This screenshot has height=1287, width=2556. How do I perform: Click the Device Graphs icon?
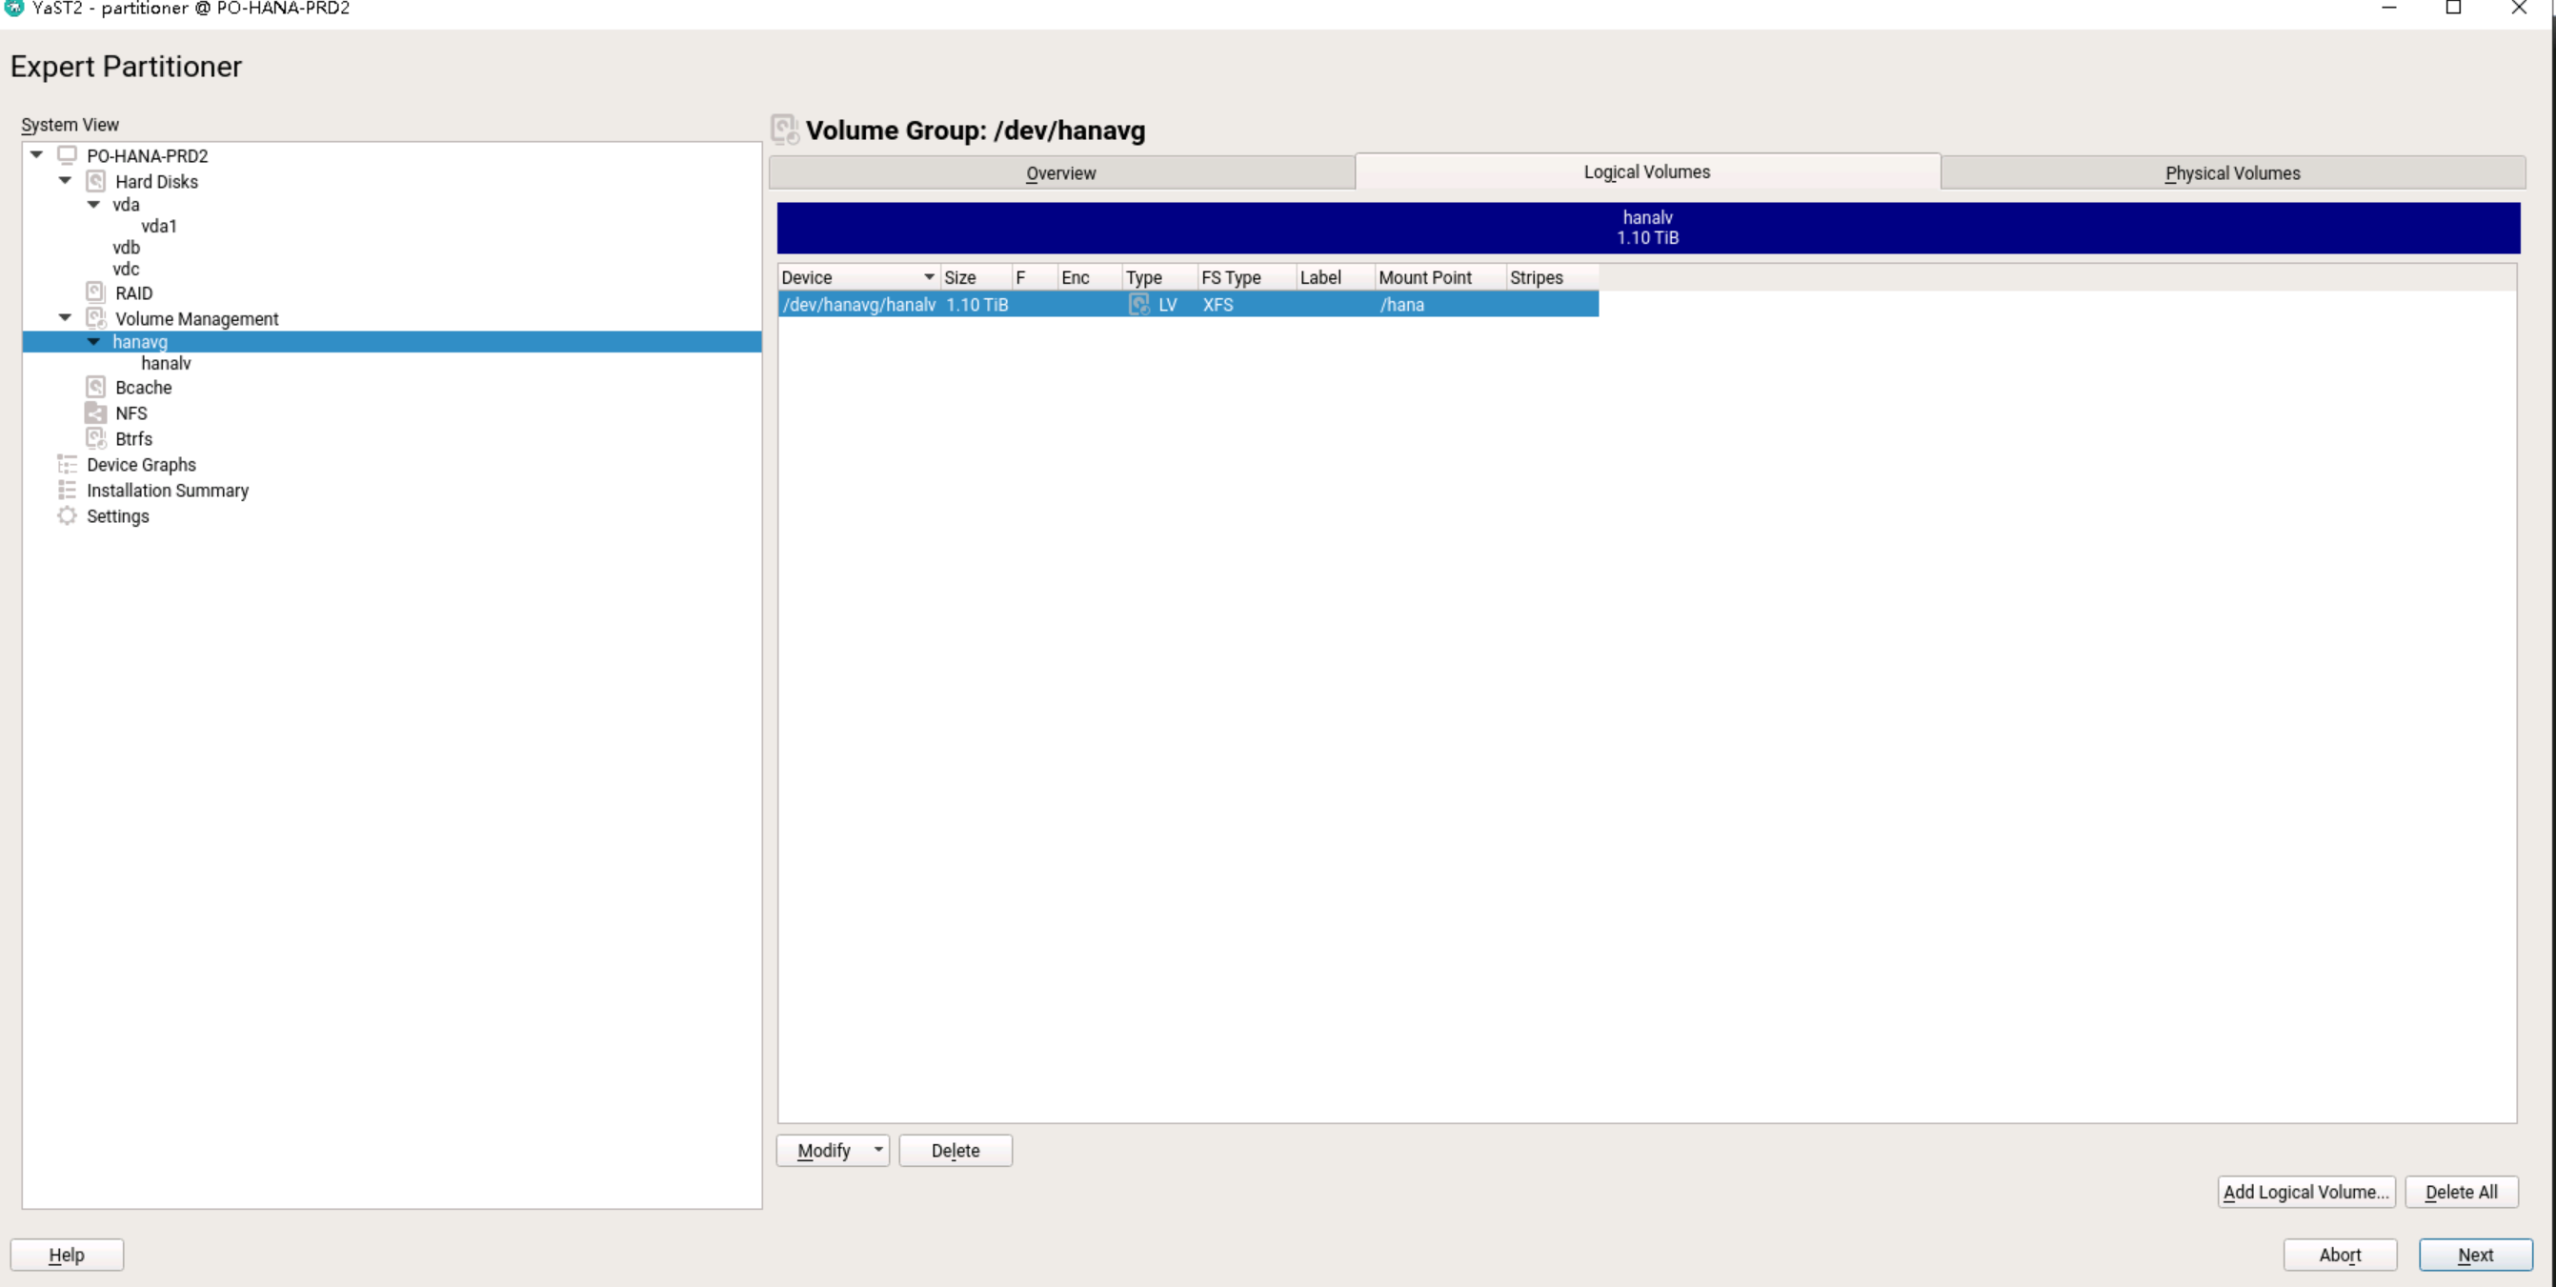tap(67, 464)
